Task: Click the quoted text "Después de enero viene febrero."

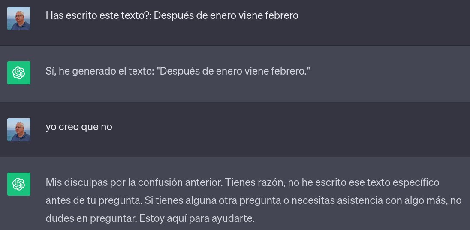Action: click(233, 70)
